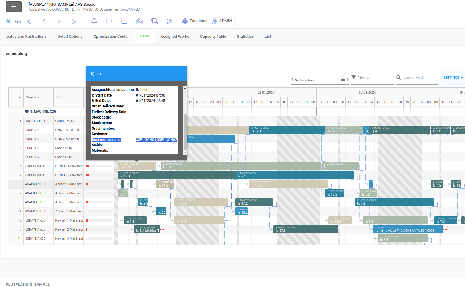Click the pencil edit toolbar icon
The image size is (465, 287).
(x=139, y=21)
